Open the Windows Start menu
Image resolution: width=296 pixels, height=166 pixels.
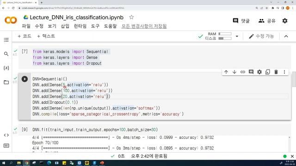tap(3, 163)
